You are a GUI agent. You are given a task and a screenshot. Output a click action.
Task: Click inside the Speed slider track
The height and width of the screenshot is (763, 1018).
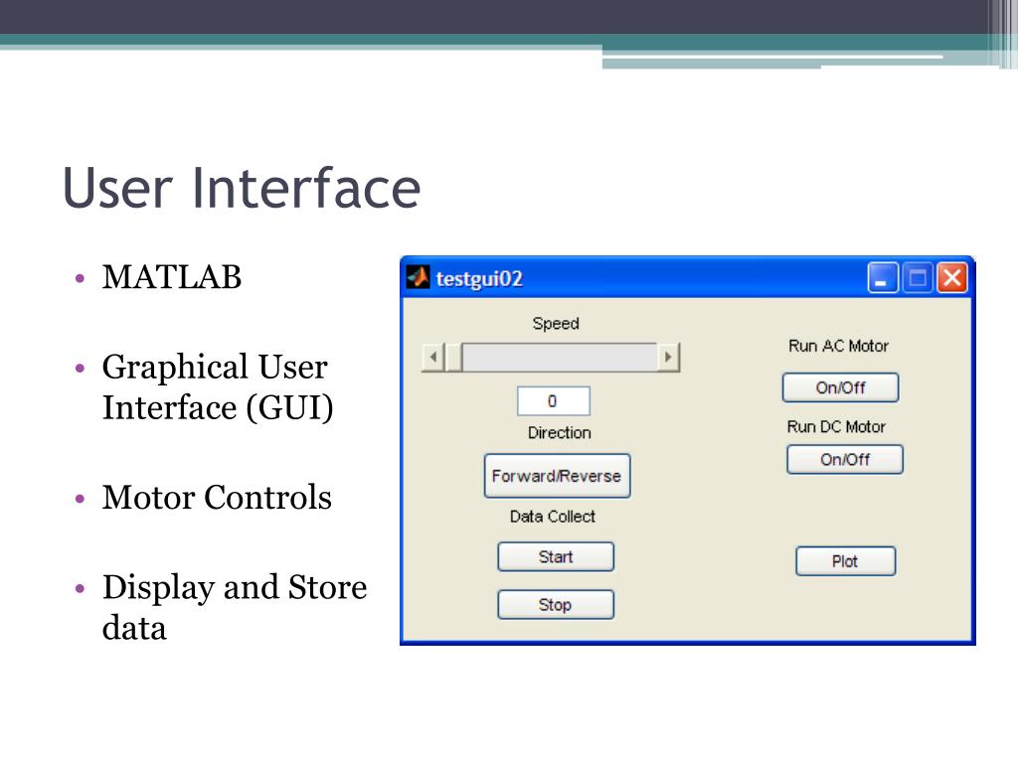tap(559, 357)
